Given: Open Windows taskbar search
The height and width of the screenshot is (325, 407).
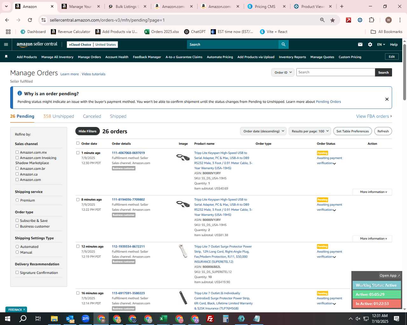Looking at the screenshot, I should coord(23,319).
